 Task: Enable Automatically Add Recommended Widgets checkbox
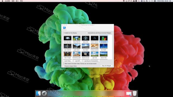click(x=87, y=33)
